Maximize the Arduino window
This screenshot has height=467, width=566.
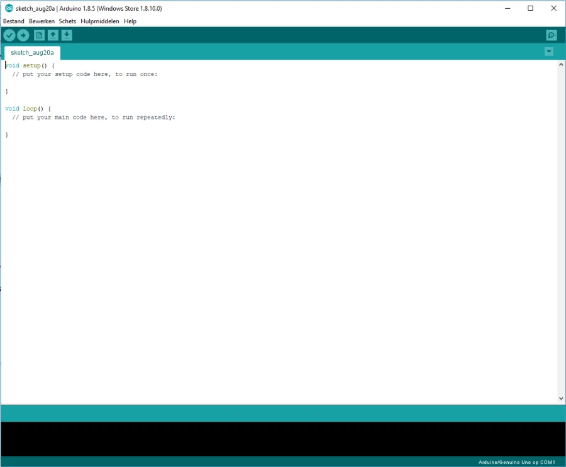point(530,8)
